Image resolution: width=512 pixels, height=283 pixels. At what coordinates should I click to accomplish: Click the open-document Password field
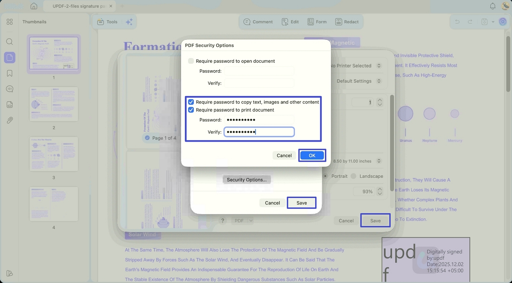point(259,71)
